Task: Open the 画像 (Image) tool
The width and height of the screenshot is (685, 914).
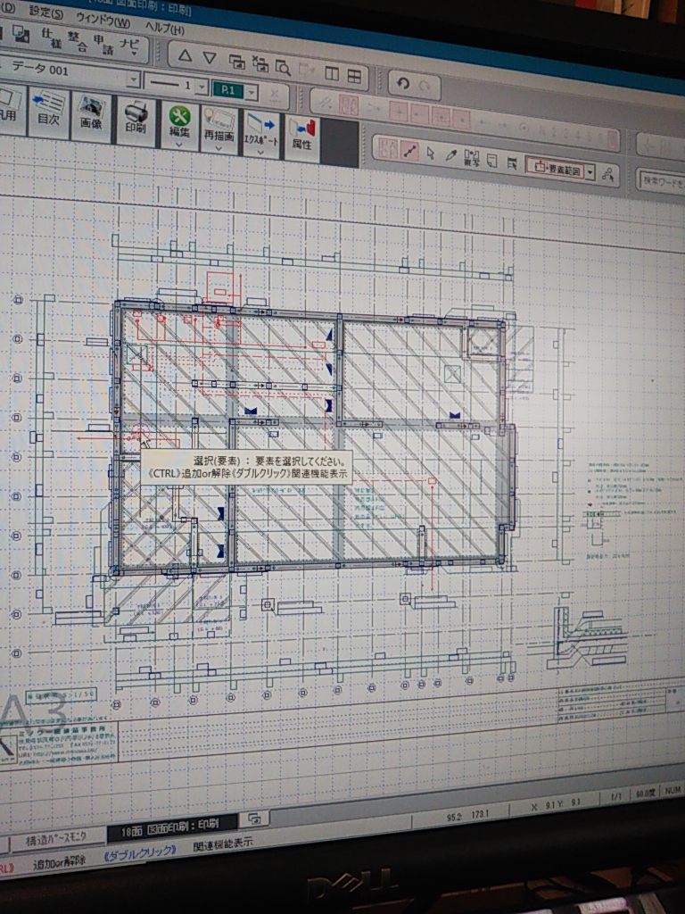Action: (91, 114)
